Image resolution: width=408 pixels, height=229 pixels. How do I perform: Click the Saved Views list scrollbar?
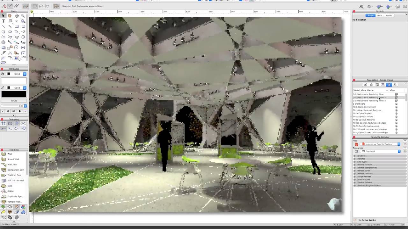406,97
